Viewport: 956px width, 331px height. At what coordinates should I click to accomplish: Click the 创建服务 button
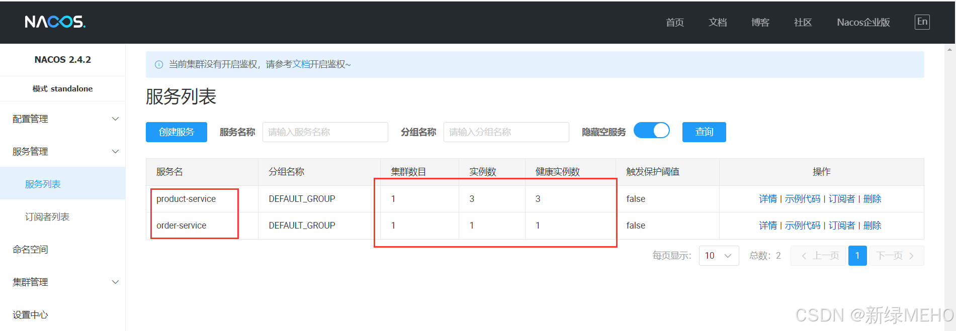pyautogui.click(x=177, y=132)
